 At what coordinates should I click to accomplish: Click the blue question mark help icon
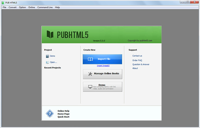coord(50,114)
